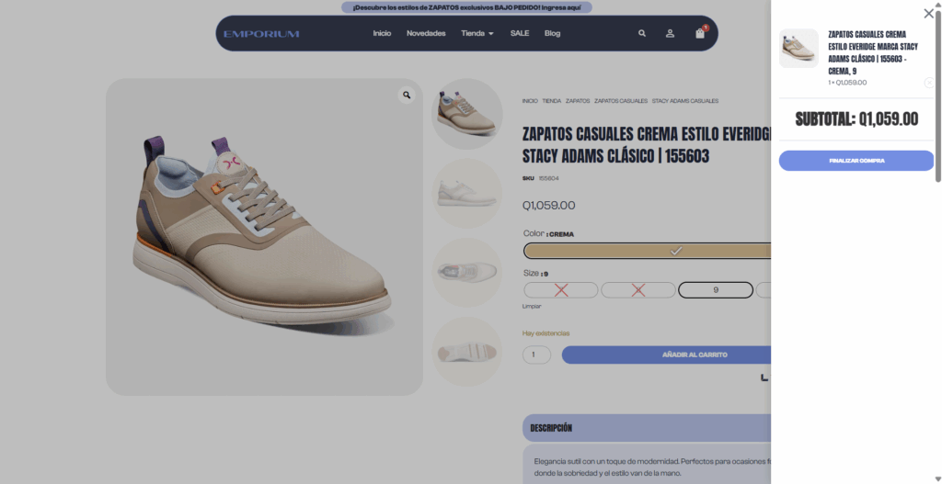
Task: Click breadcrumb link ZAPATOS CASUALES
Action: click(x=621, y=101)
